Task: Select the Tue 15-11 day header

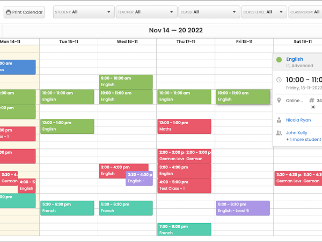Action: 68,41
